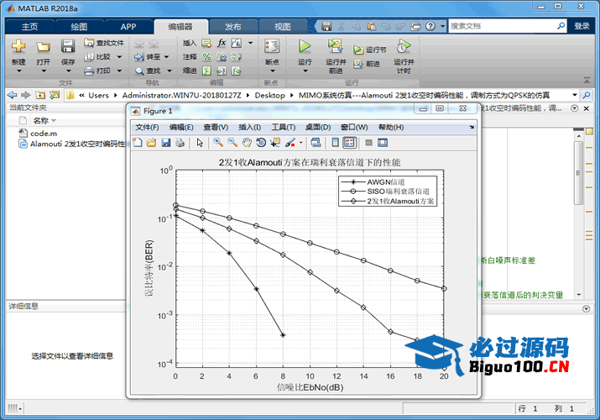Click Find Files (查找文件) in ribbon
Image resolution: width=600 pixels, height=420 pixels.
coord(104,43)
